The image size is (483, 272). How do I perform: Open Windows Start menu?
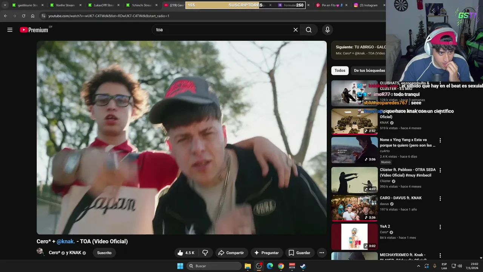pyautogui.click(x=180, y=266)
